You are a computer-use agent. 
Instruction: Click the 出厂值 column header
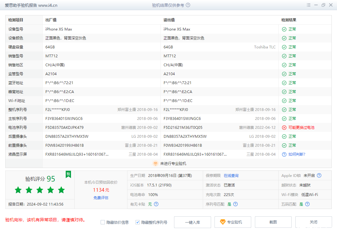(x=51, y=20)
